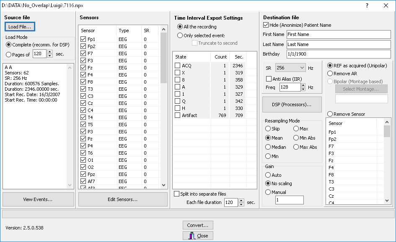The width and height of the screenshot is (396, 242).
Task: Click the Sensor column header in Sensors list
Action: pyautogui.click(x=98, y=31)
